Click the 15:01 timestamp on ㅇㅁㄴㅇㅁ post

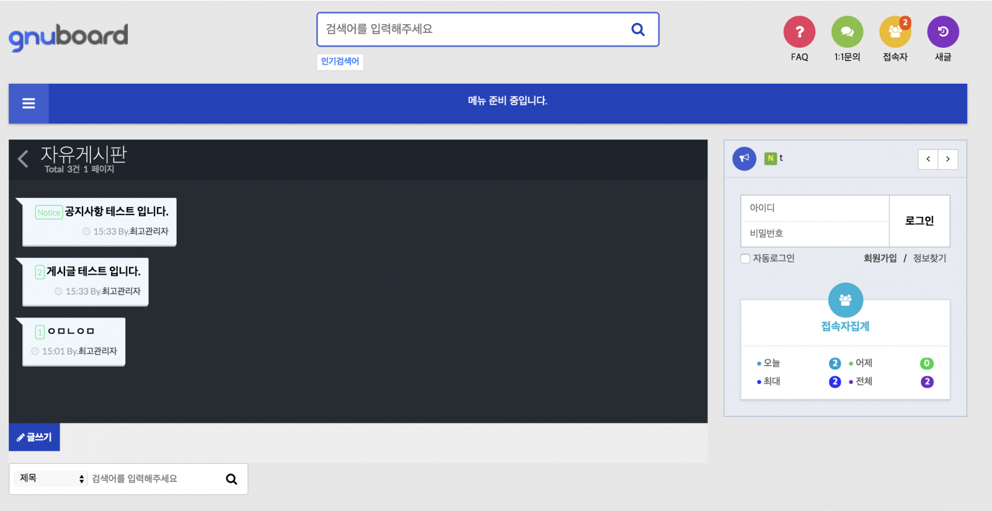(x=53, y=351)
